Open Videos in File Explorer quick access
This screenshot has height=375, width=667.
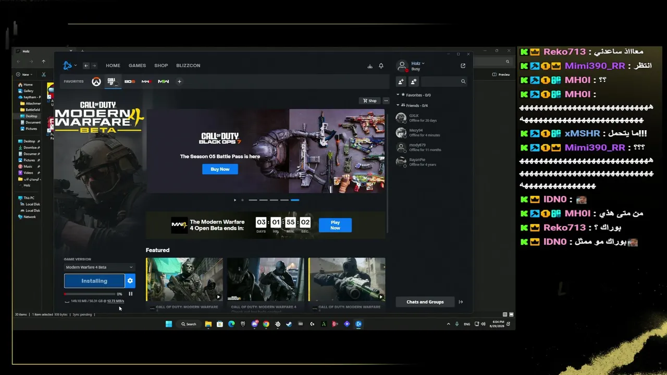coord(26,173)
